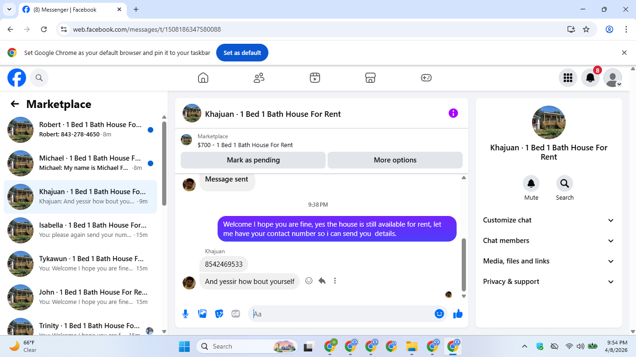Search in conversation using magnifier icon

pyautogui.click(x=565, y=183)
